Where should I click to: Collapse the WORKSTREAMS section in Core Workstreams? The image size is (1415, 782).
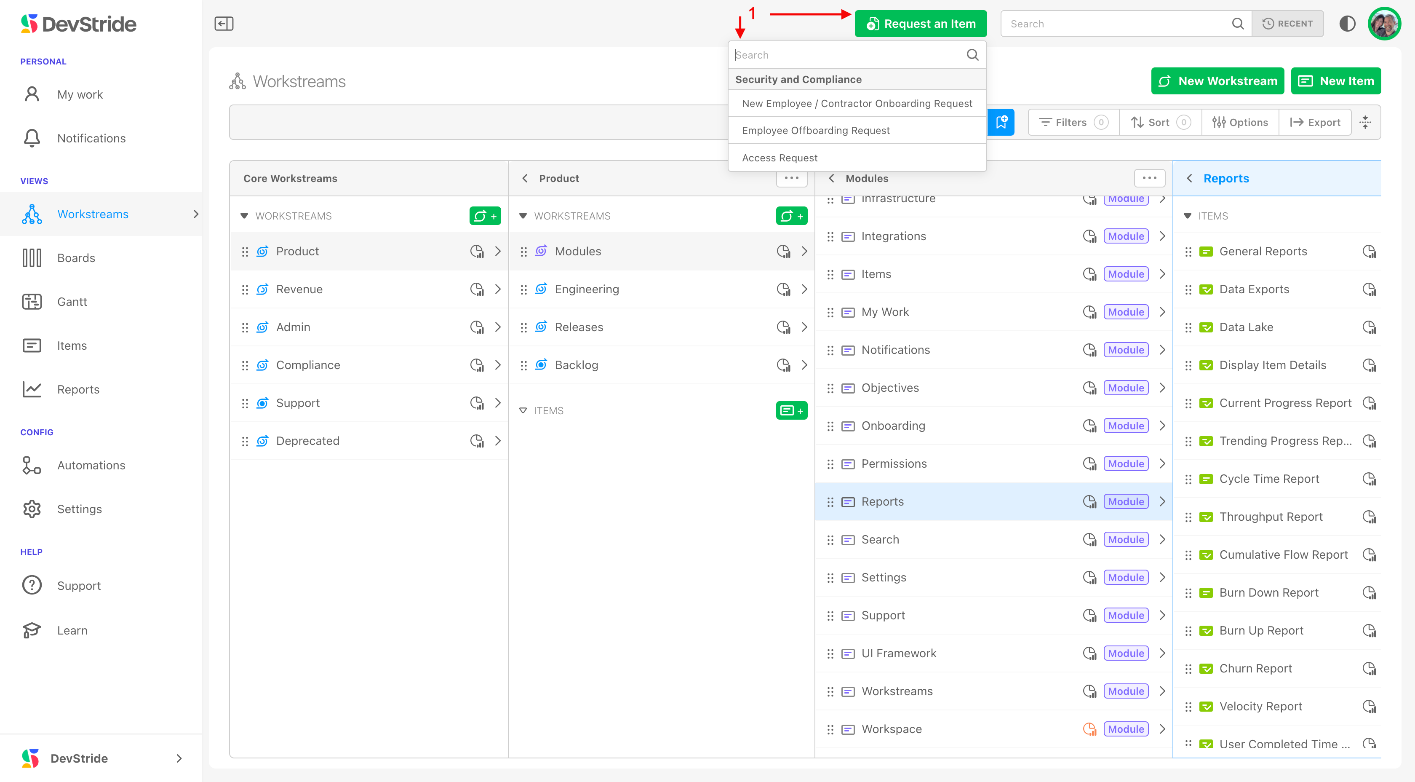(x=244, y=216)
